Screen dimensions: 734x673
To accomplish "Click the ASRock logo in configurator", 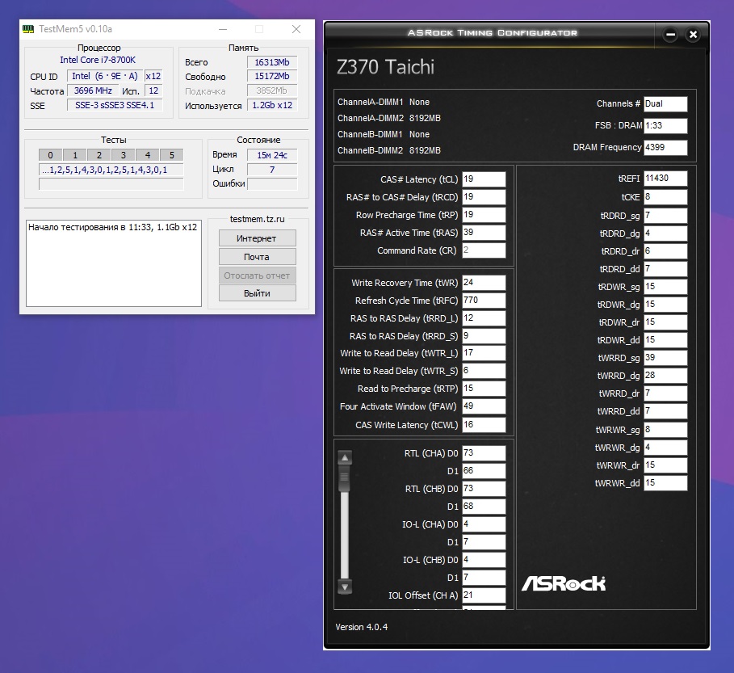I will point(563,583).
